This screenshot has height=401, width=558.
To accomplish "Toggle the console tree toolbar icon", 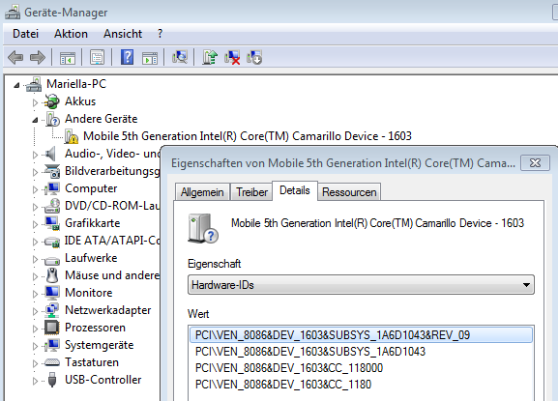I will 68,58.
